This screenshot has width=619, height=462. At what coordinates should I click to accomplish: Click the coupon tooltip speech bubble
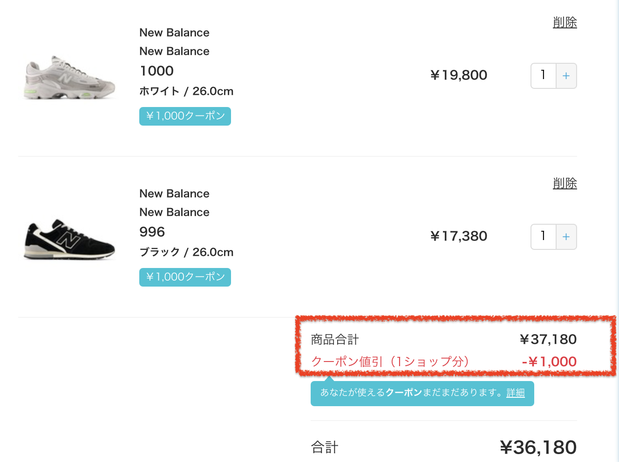point(422,393)
